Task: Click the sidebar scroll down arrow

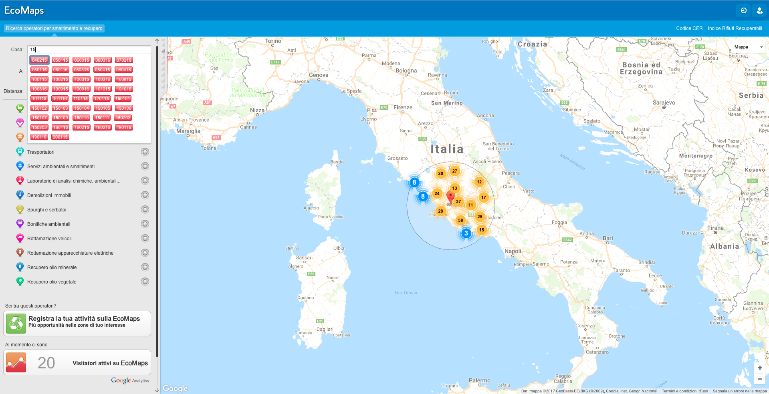Action: tap(157, 390)
